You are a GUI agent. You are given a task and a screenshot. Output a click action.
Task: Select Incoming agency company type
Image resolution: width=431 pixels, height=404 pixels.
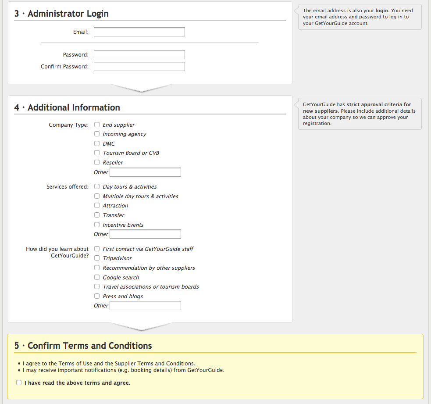click(x=97, y=134)
